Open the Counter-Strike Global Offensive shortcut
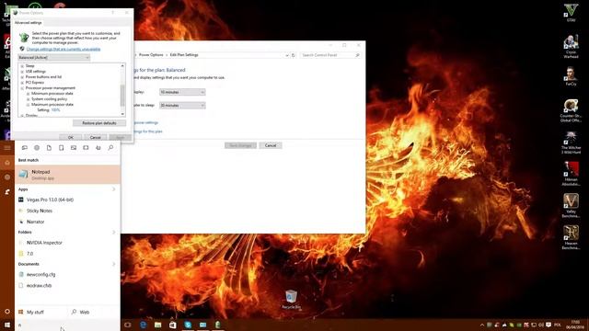The height and width of the screenshot is (331, 589). [571, 110]
